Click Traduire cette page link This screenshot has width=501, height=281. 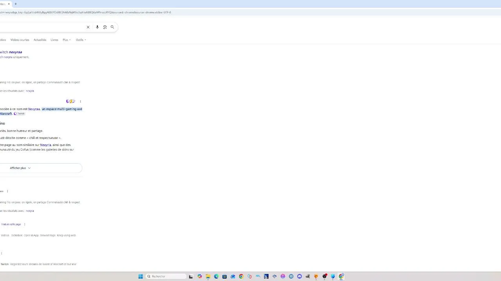(11, 224)
